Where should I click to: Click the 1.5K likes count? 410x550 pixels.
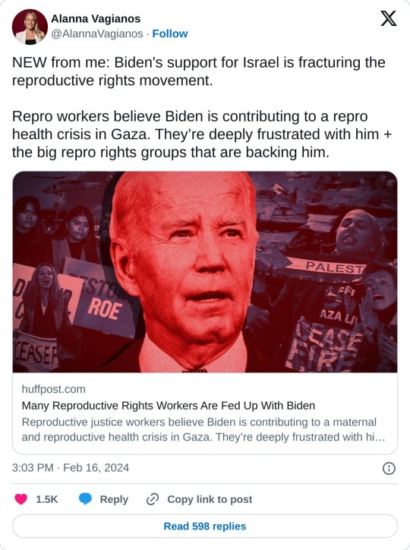point(46,499)
